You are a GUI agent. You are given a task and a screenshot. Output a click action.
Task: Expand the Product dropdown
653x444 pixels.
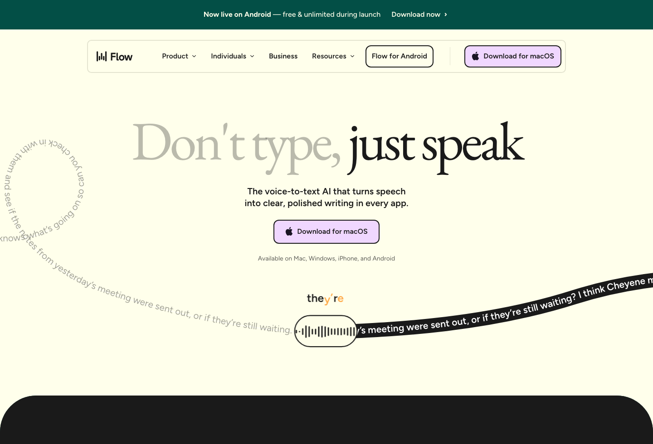click(x=179, y=56)
